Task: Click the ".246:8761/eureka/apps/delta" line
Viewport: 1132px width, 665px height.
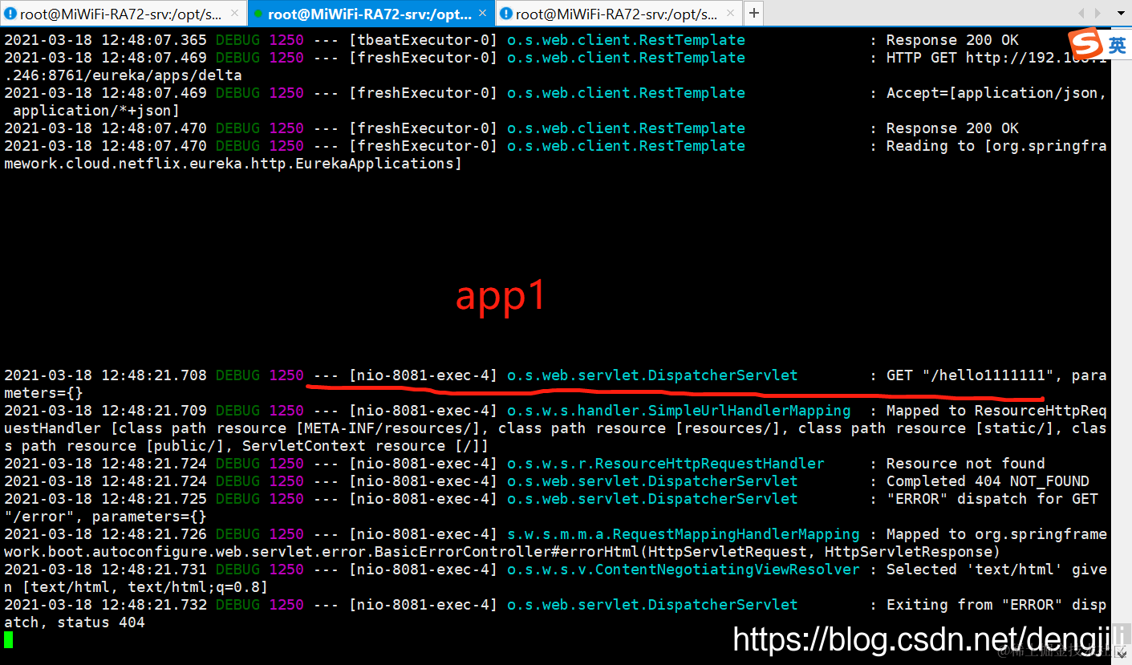Action: 123,75
